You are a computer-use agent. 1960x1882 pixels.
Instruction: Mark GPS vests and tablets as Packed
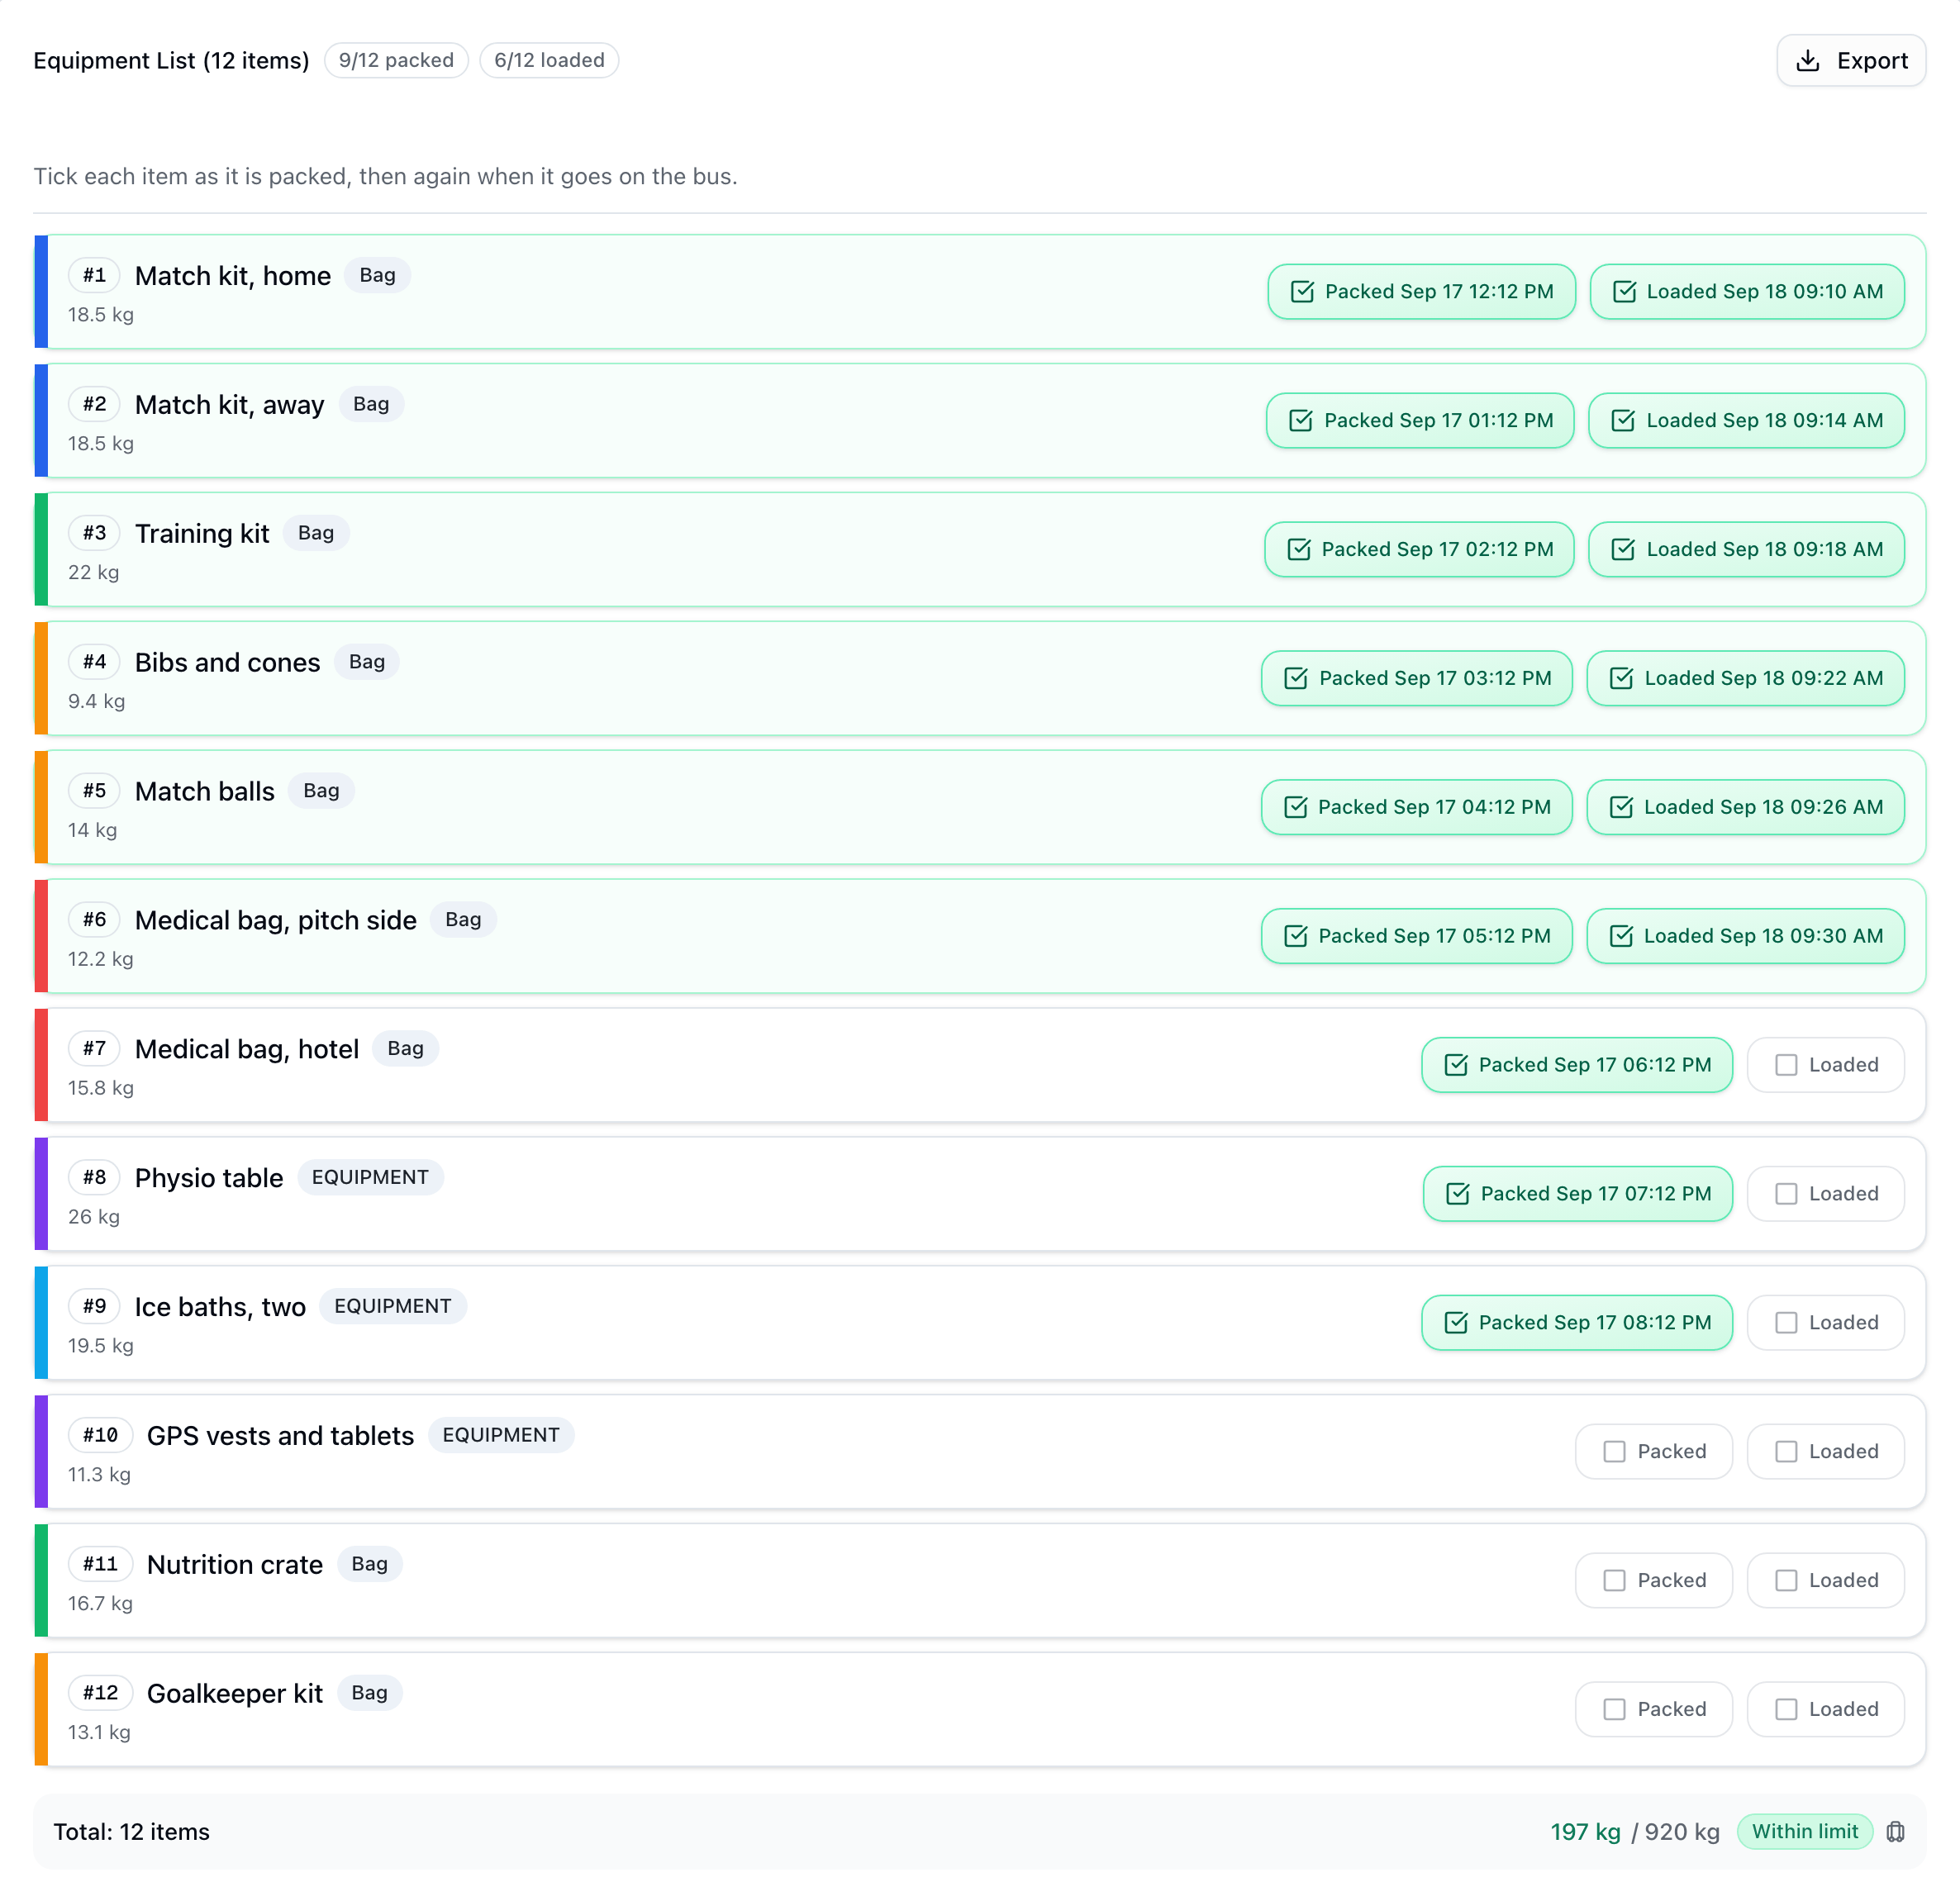point(1653,1453)
